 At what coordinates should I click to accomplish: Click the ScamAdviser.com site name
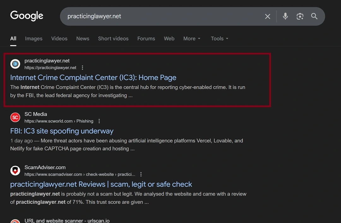(45, 167)
